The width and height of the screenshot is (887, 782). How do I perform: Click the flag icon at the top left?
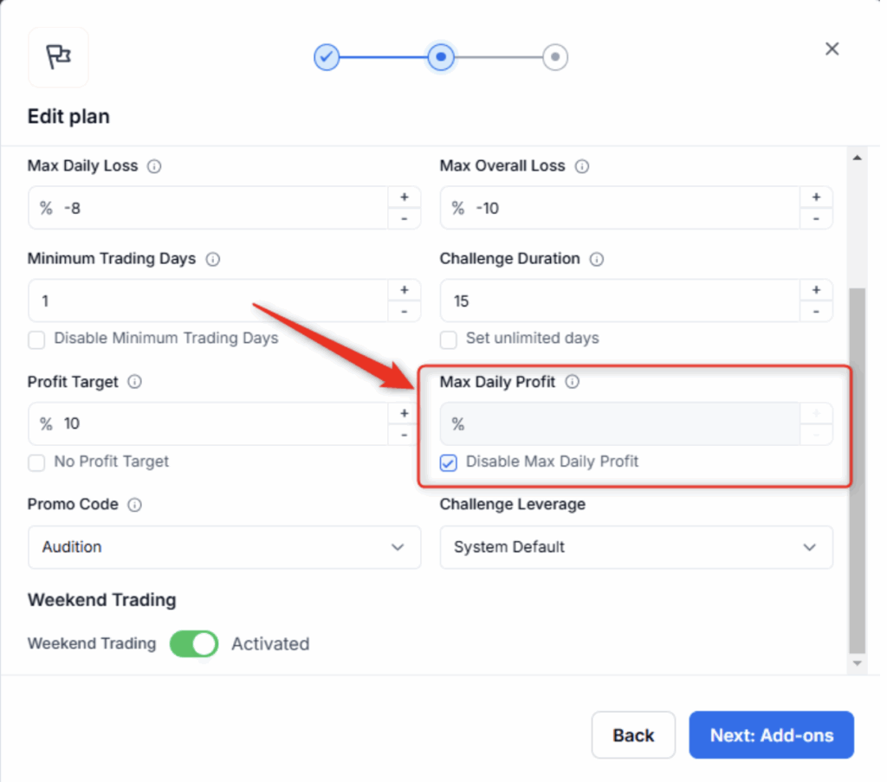point(58,57)
